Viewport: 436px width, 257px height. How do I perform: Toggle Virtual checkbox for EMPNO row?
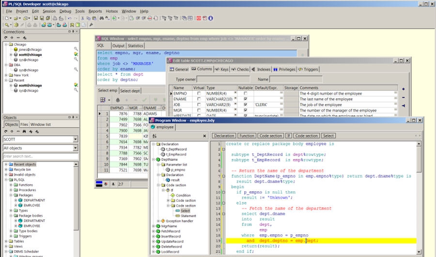tap(199, 93)
